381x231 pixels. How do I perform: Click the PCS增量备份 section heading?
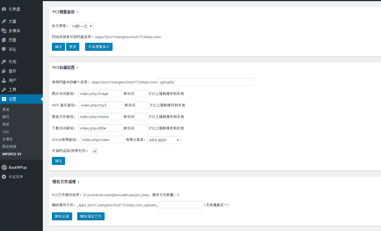pyautogui.click(x=63, y=12)
